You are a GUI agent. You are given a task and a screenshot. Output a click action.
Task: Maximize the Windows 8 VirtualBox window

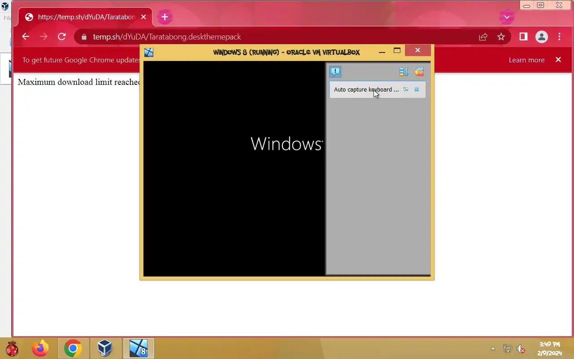point(397,50)
